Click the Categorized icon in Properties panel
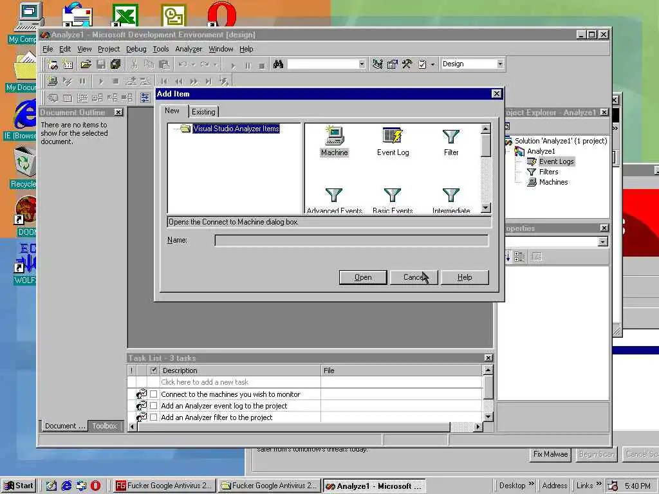The height and width of the screenshot is (494, 659). 519,257
